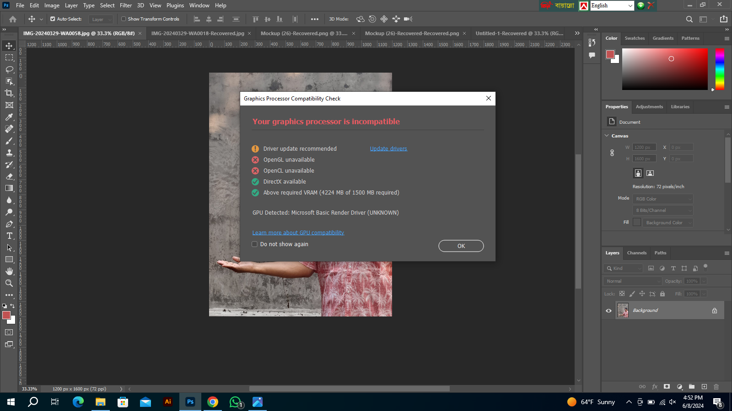Screen dimensions: 732x411
Task: Select the Move tool
Action: (9, 45)
